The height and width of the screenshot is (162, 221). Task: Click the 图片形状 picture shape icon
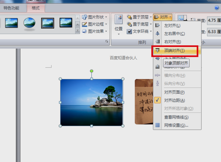point(84,17)
